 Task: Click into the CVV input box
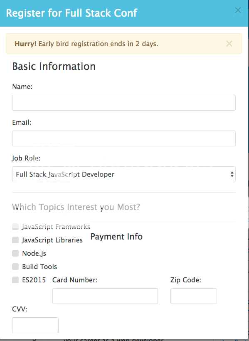click(35, 325)
